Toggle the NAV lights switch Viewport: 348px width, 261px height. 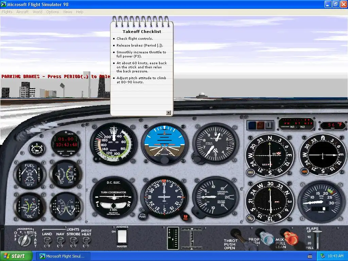pos(60,241)
